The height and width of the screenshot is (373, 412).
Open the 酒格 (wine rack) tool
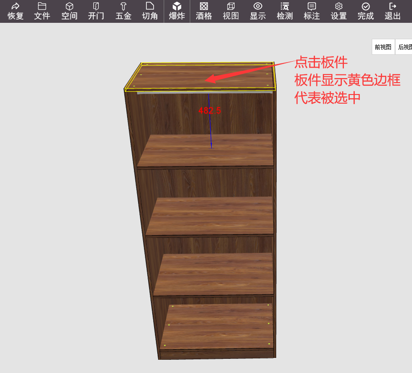tap(203, 11)
